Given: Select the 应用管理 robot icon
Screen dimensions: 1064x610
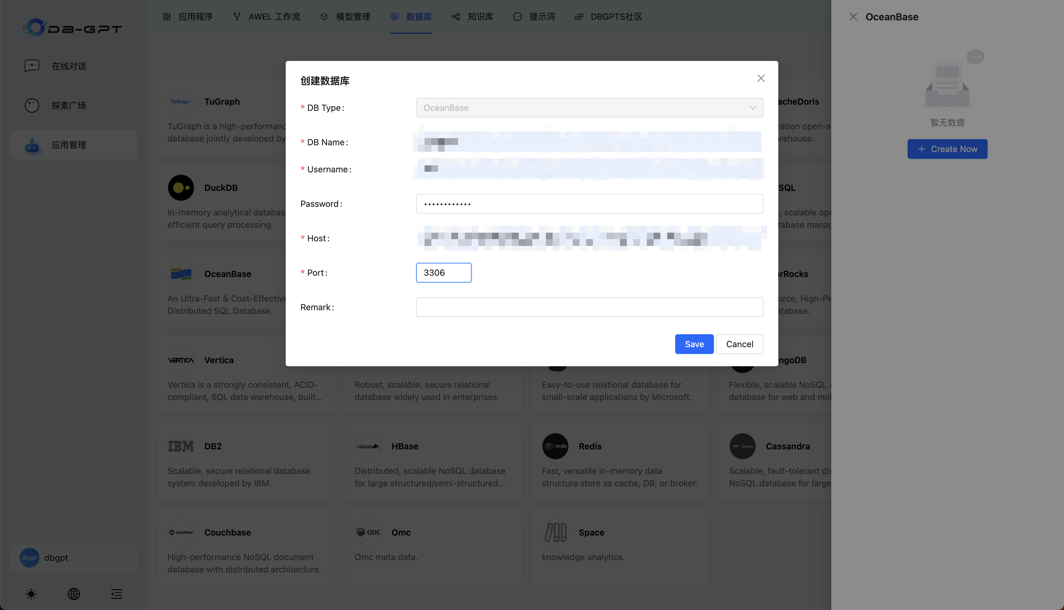Looking at the screenshot, I should pyautogui.click(x=32, y=145).
